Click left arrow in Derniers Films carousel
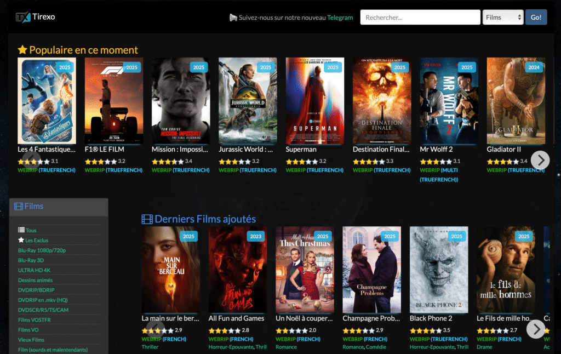The width and height of the screenshot is (561, 354). (156, 329)
